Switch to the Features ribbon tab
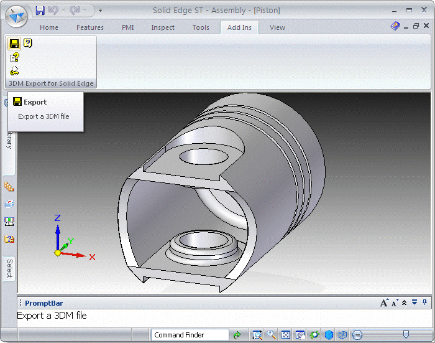Viewport: 435px width, 343px height. point(90,27)
